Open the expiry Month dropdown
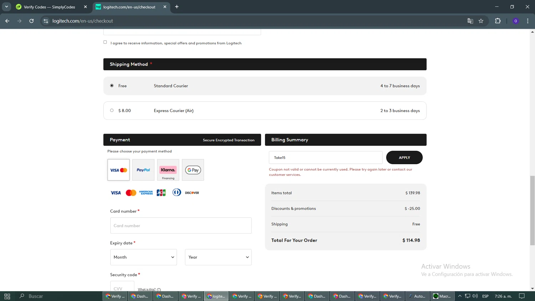This screenshot has width=535, height=301. [x=143, y=257]
